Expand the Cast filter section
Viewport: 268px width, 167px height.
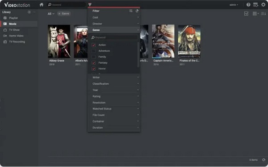114,17
